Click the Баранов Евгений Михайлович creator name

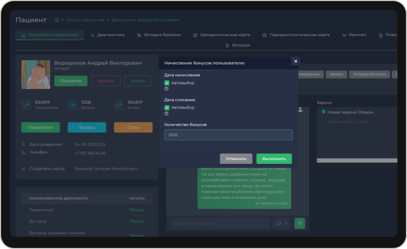(x=107, y=169)
